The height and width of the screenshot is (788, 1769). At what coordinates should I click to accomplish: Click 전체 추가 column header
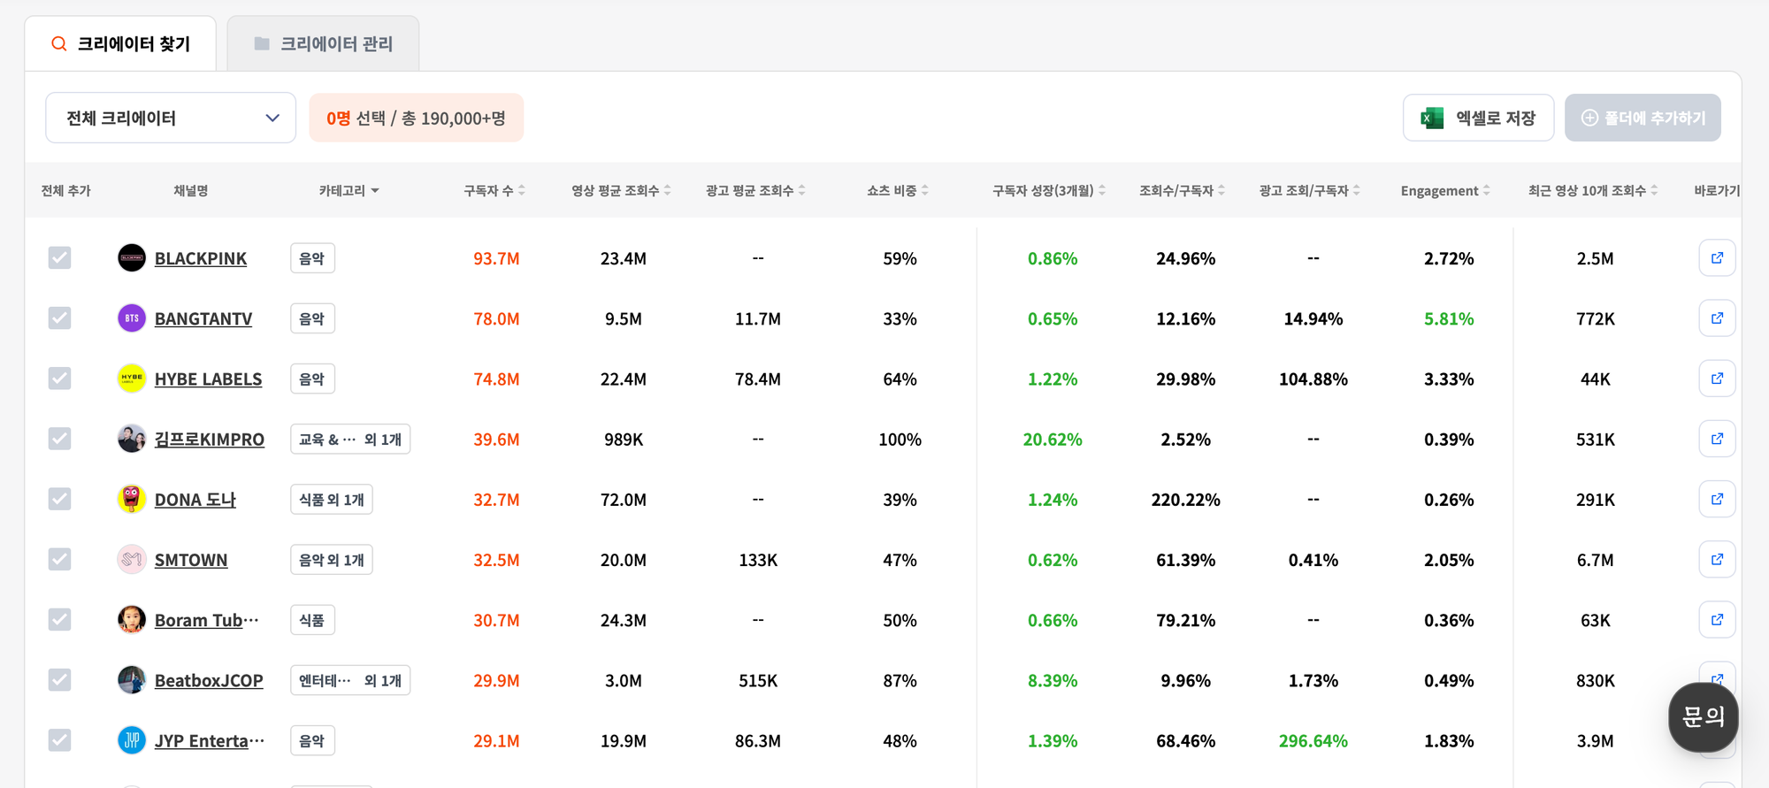pyautogui.click(x=65, y=190)
